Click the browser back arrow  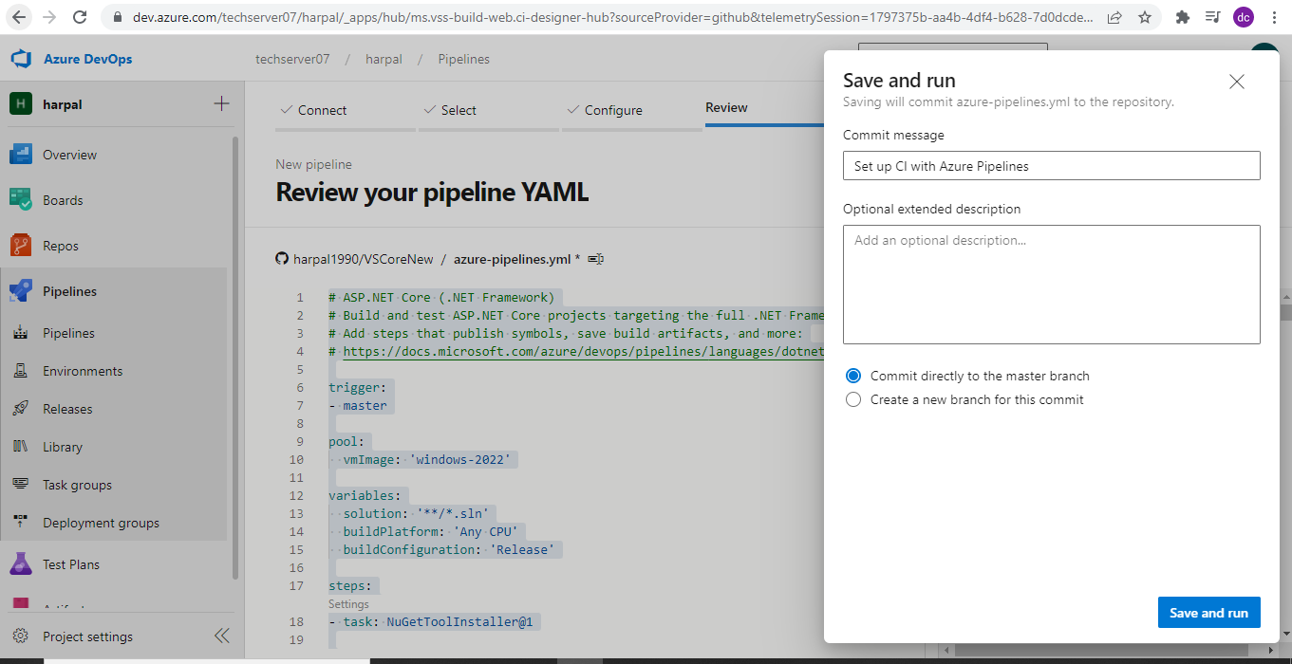(21, 17)
